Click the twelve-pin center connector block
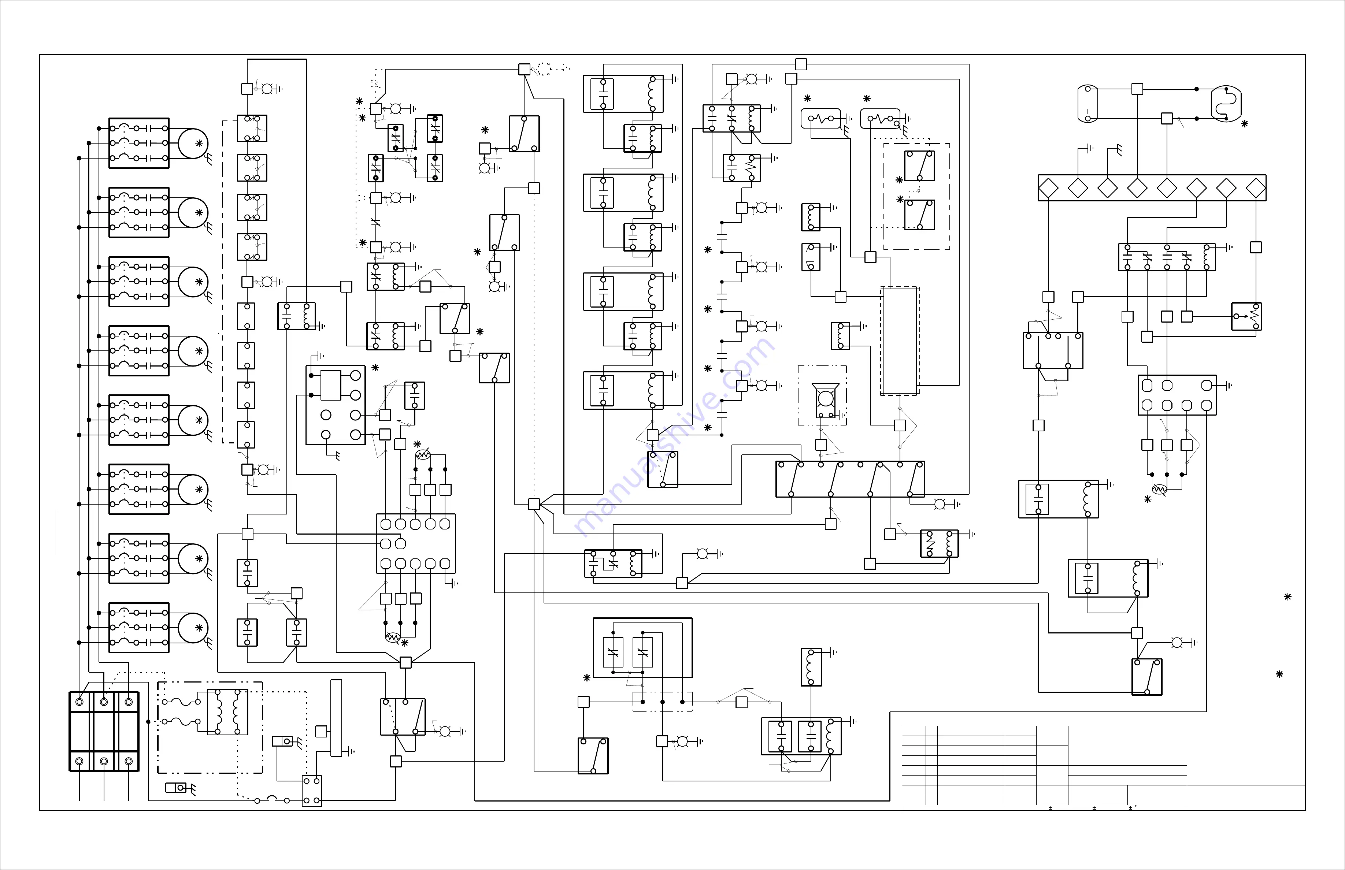Viewport: 1345px width, 870px height. pyautogui.click(x=416, y=543)
